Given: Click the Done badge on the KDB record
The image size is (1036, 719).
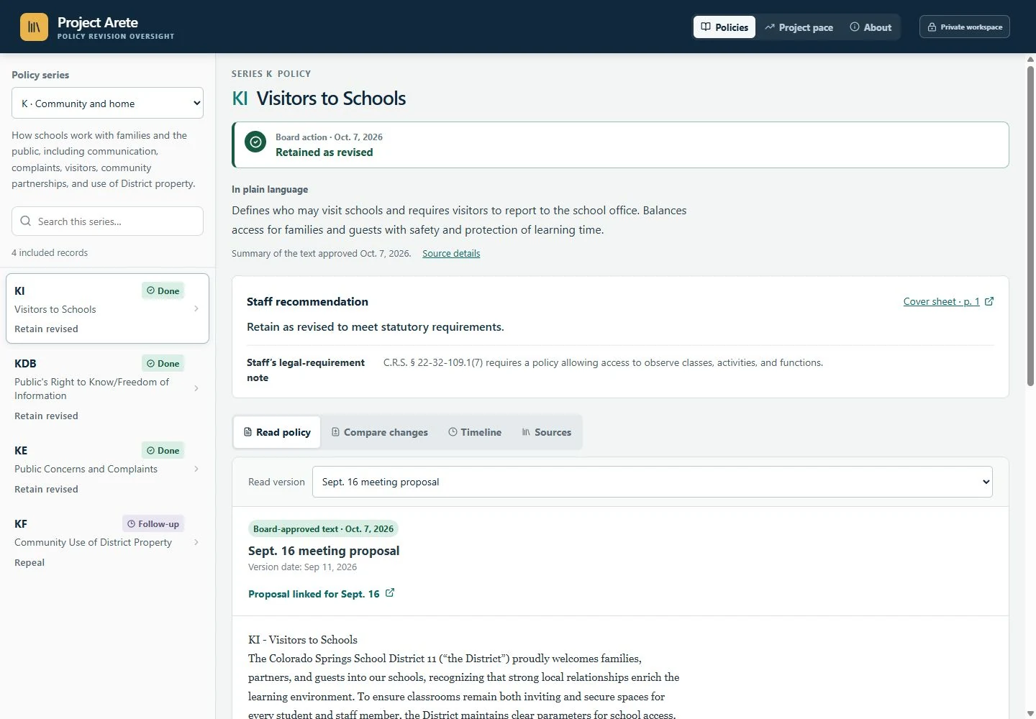Looking at the screenshot, I should 163,363.
